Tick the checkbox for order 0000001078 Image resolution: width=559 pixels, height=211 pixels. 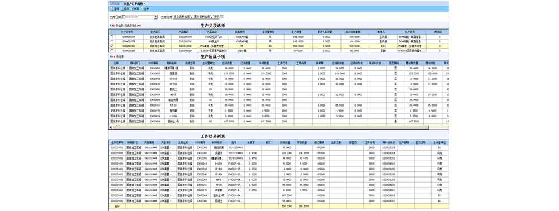click(x=112, y=41)
